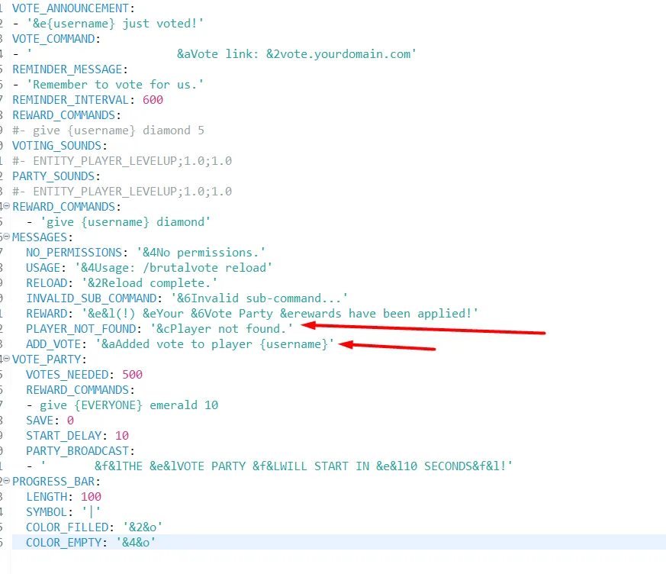Click the VOTE_ANNOUNCEMENT key

70,8
